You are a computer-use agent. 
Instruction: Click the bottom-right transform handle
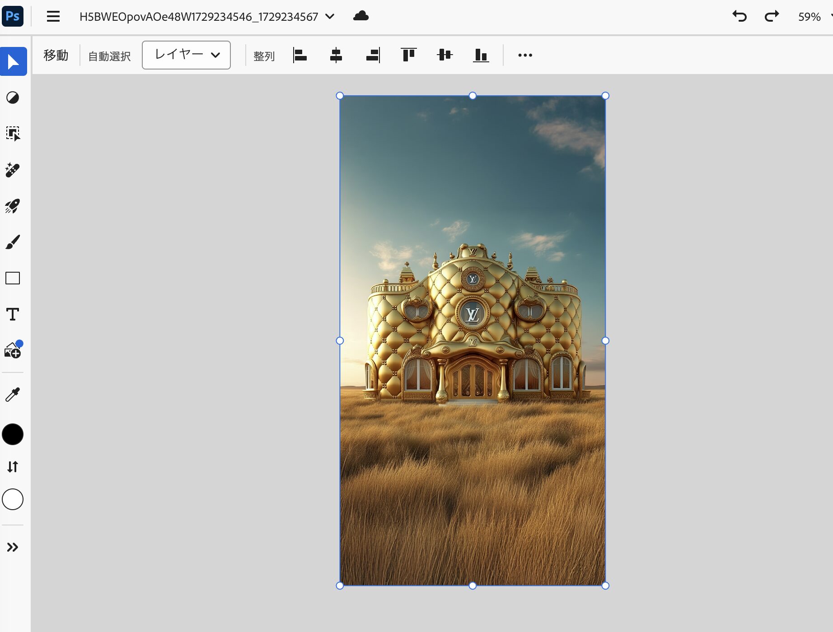605,586
